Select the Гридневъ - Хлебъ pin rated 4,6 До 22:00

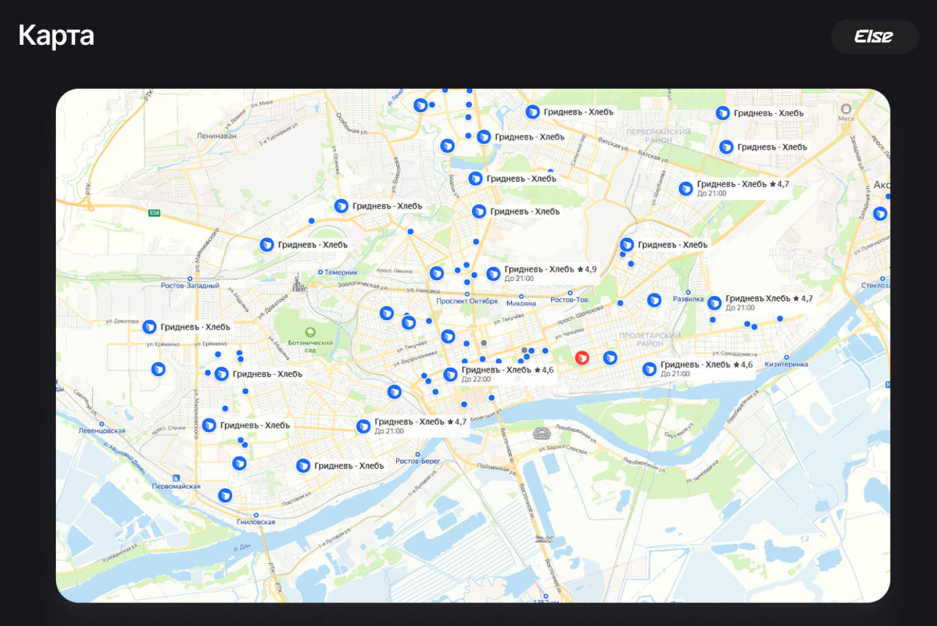[450, 375]
